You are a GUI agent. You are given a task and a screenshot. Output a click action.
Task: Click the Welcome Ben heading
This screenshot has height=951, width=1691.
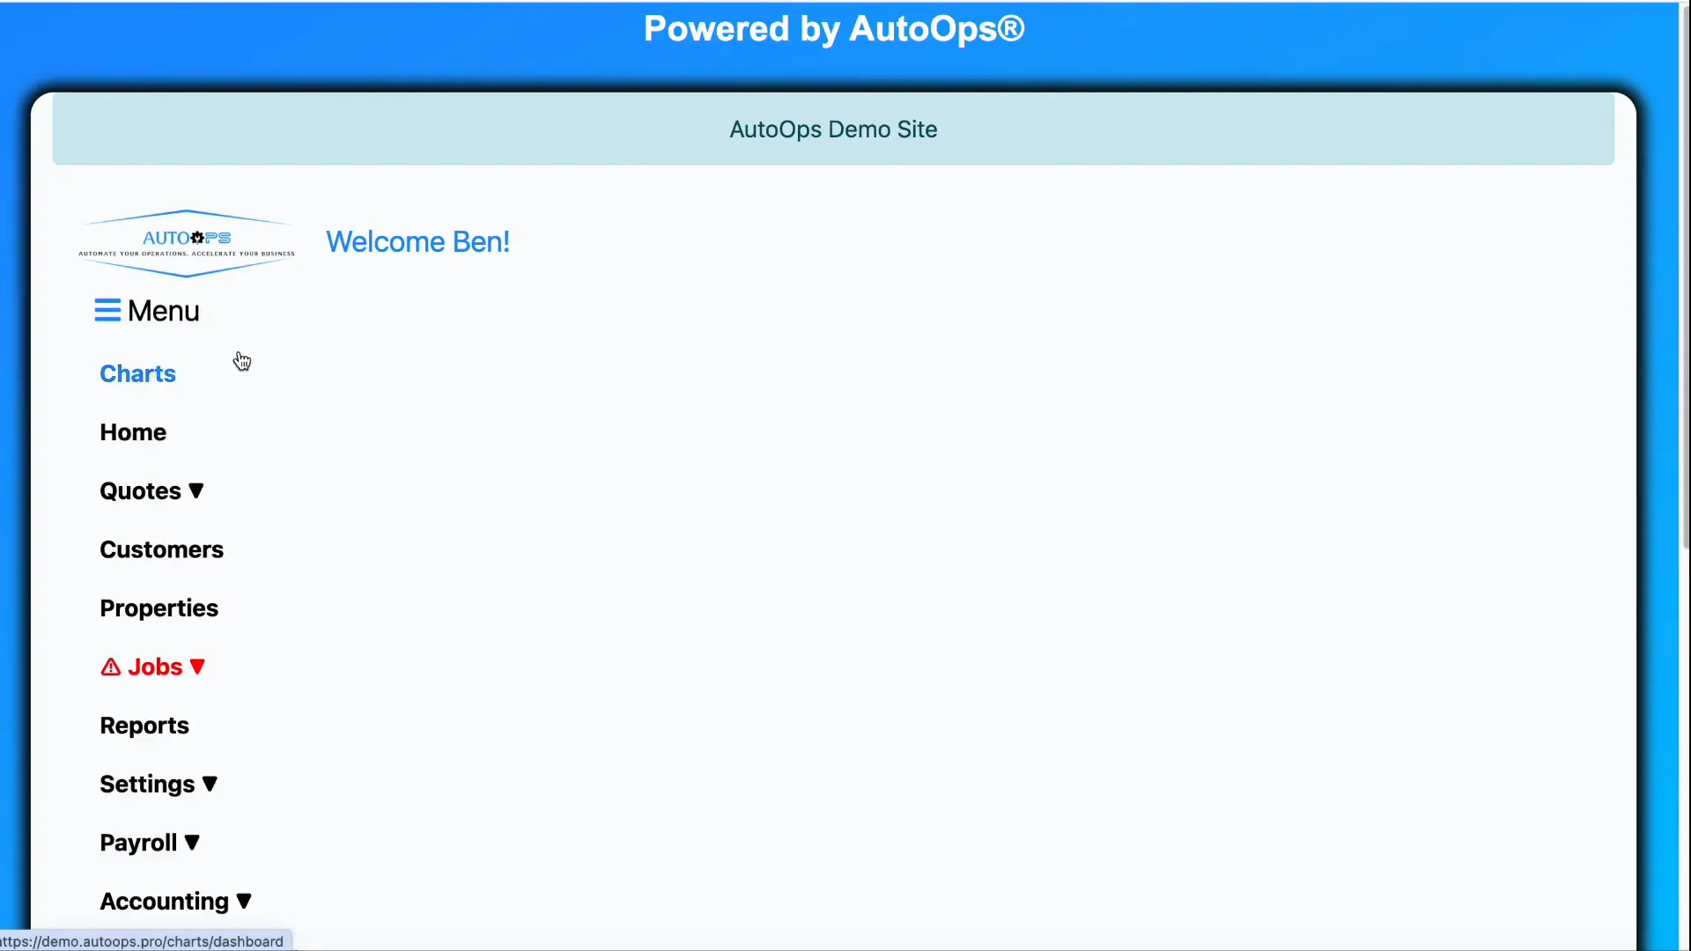(x=417, y=241)
